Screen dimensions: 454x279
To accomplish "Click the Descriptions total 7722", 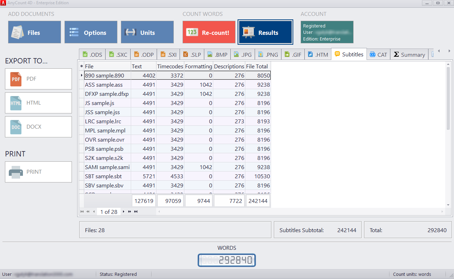I will 229,201.
